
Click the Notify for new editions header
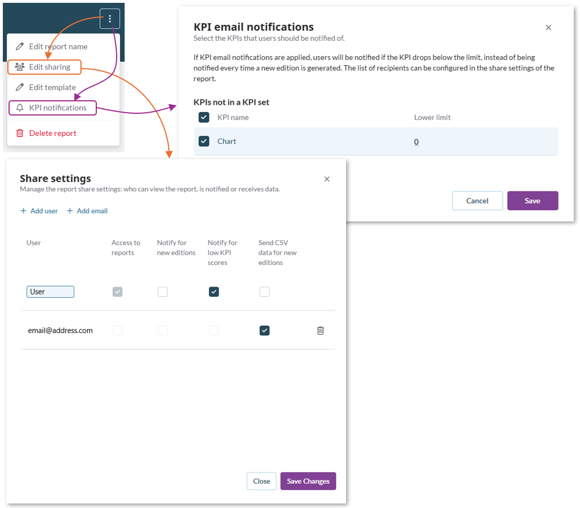[x=176, y=247]
